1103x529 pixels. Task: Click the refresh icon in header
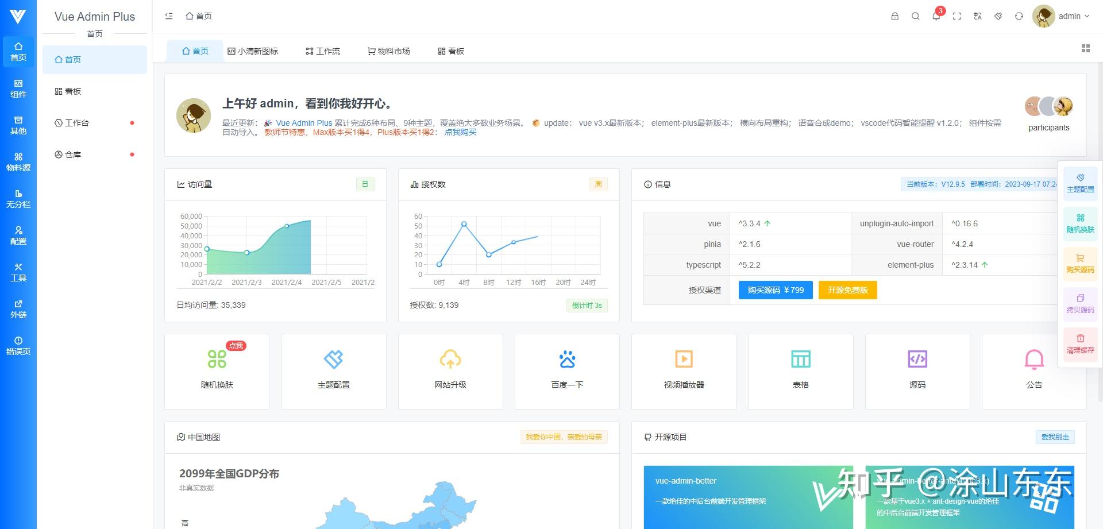[1019, 16]
